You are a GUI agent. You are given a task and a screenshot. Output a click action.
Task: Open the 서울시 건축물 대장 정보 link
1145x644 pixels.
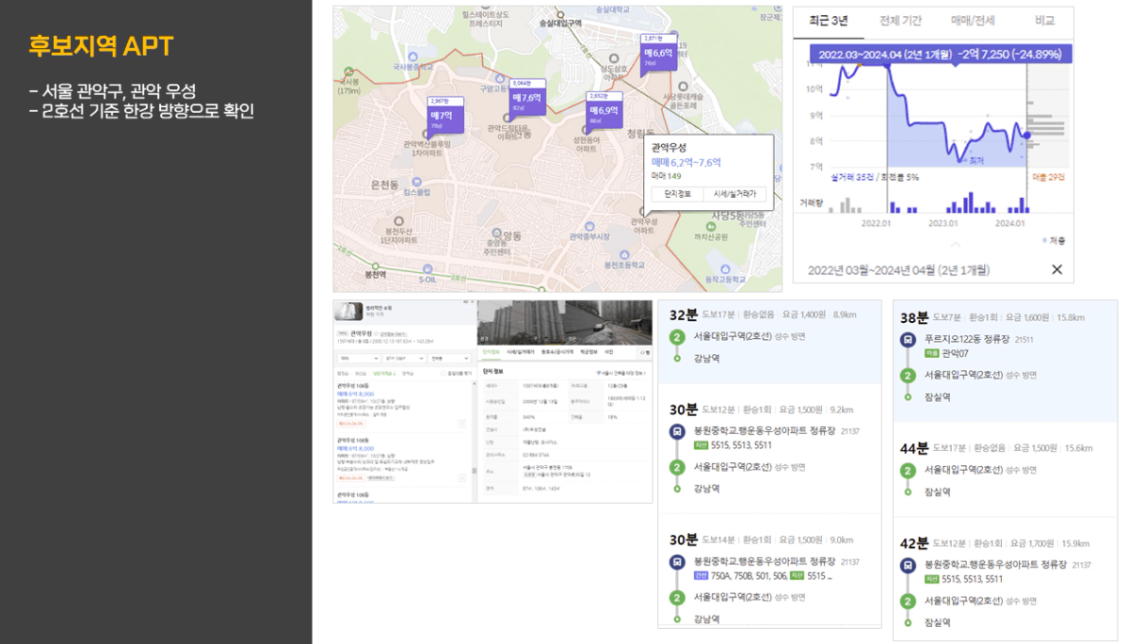point(621,374)
